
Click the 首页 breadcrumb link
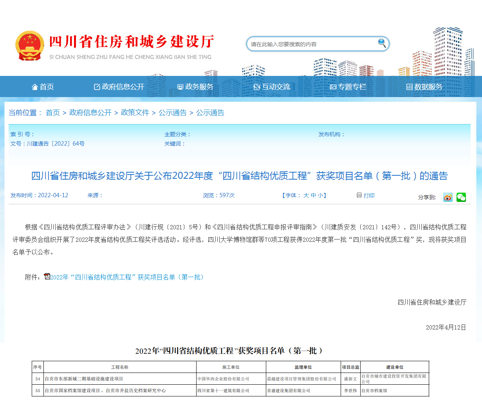tap(53, 113)
